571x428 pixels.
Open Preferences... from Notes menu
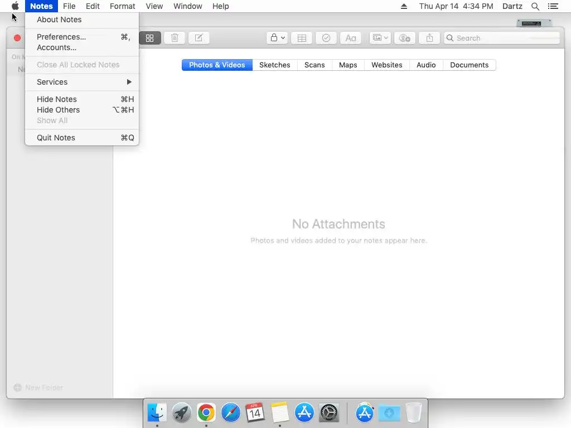click(82, 37)
